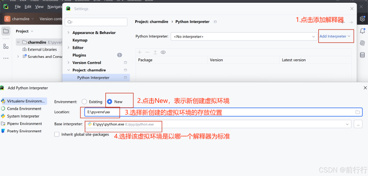Click the Poetry Environment icon

(3, 131)
